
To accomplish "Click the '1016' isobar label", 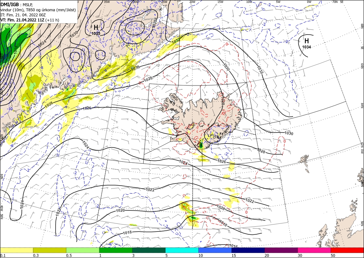I will point(233,246).
